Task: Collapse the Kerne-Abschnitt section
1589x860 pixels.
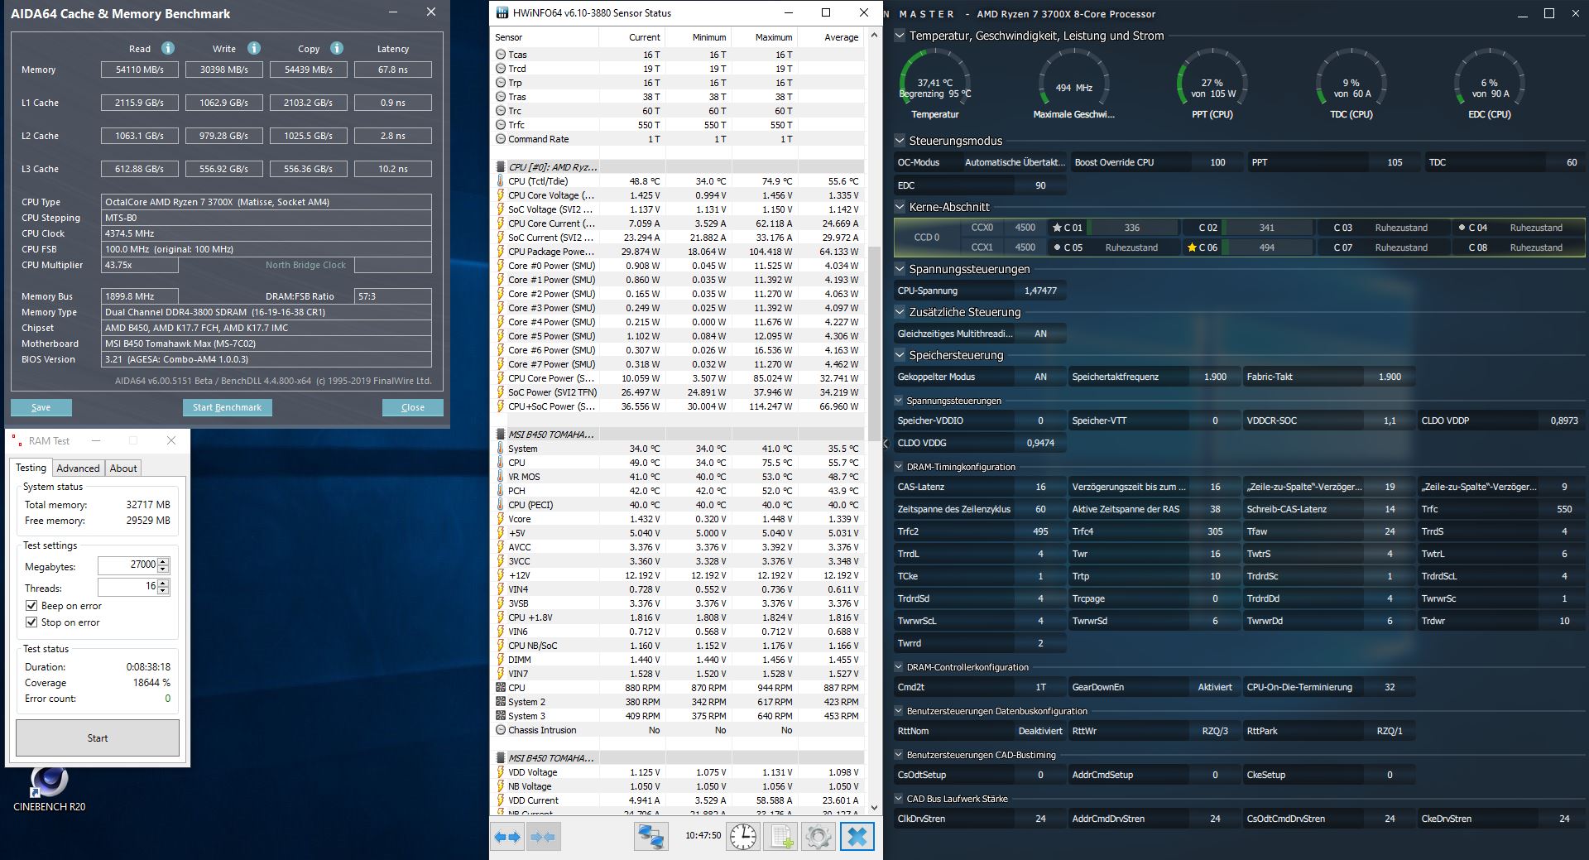Action: [x=900, y=207]
